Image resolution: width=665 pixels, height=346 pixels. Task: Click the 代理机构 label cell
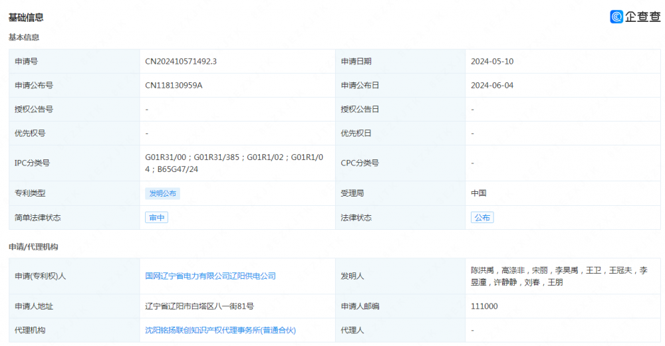click(x=74, y=330)
